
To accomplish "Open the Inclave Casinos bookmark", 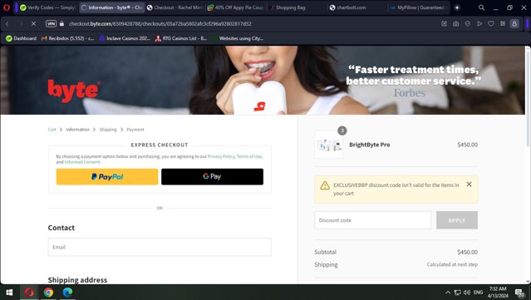I will pos(125,38).
